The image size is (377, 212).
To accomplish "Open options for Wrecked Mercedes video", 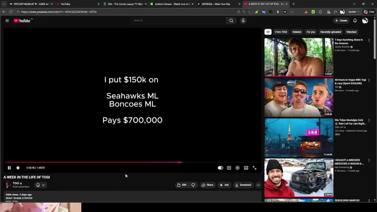I will click(369, 160).
